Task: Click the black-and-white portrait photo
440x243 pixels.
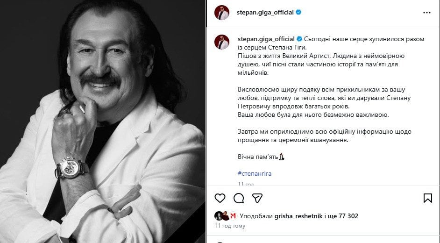Action: point(103,121)
